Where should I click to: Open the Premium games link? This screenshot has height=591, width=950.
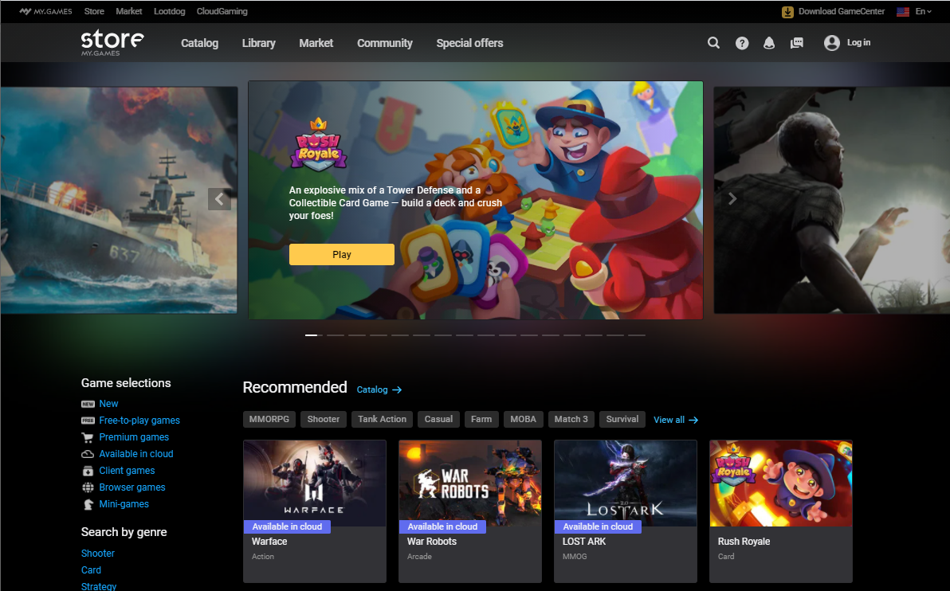point(134,437)
